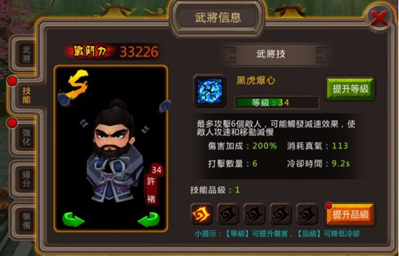The width and height of the screenshot is (399, 256).
Task: Open the 緣分 side tab
Action: [x=26, y=179]
